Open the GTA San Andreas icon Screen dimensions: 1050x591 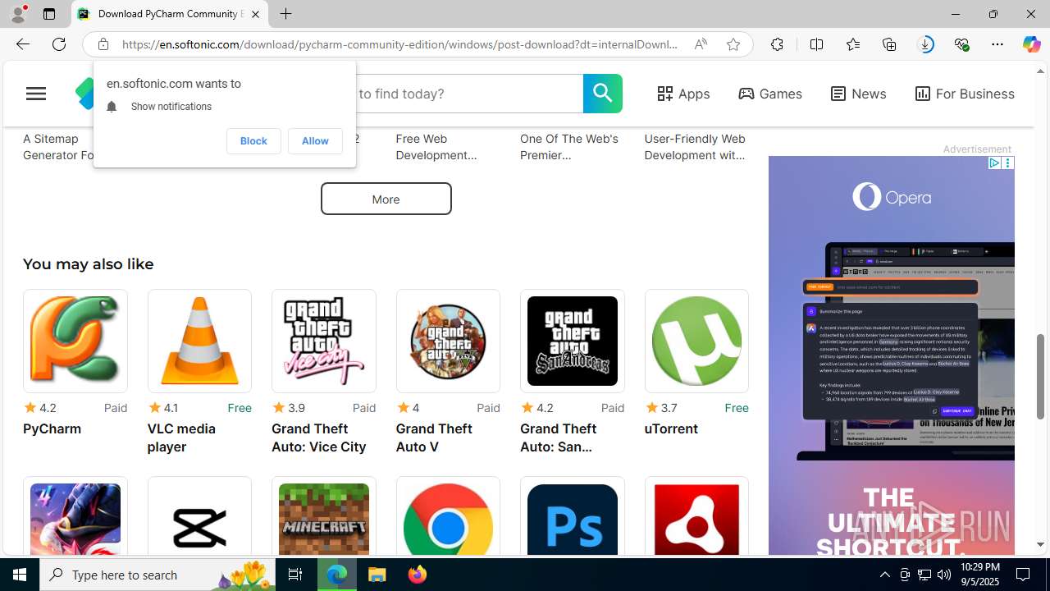click(x=573, y=341)
